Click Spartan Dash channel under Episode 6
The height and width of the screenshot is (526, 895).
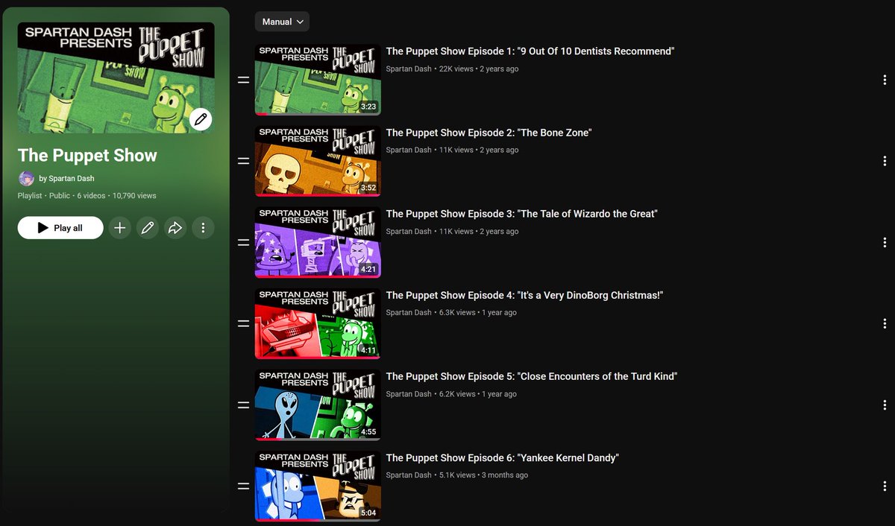click(x=409, y=475)
